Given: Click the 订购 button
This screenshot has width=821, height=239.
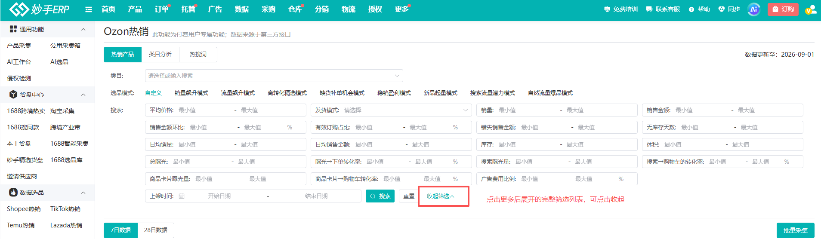Looking at the screenshot, I should tap(783, 9).
